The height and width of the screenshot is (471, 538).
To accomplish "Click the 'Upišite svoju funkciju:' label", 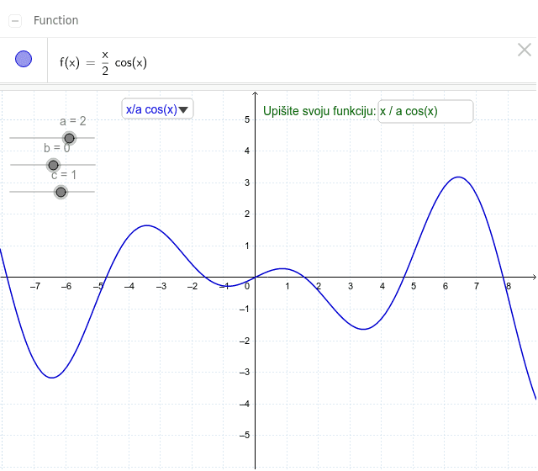I will [x=319, y=111].
